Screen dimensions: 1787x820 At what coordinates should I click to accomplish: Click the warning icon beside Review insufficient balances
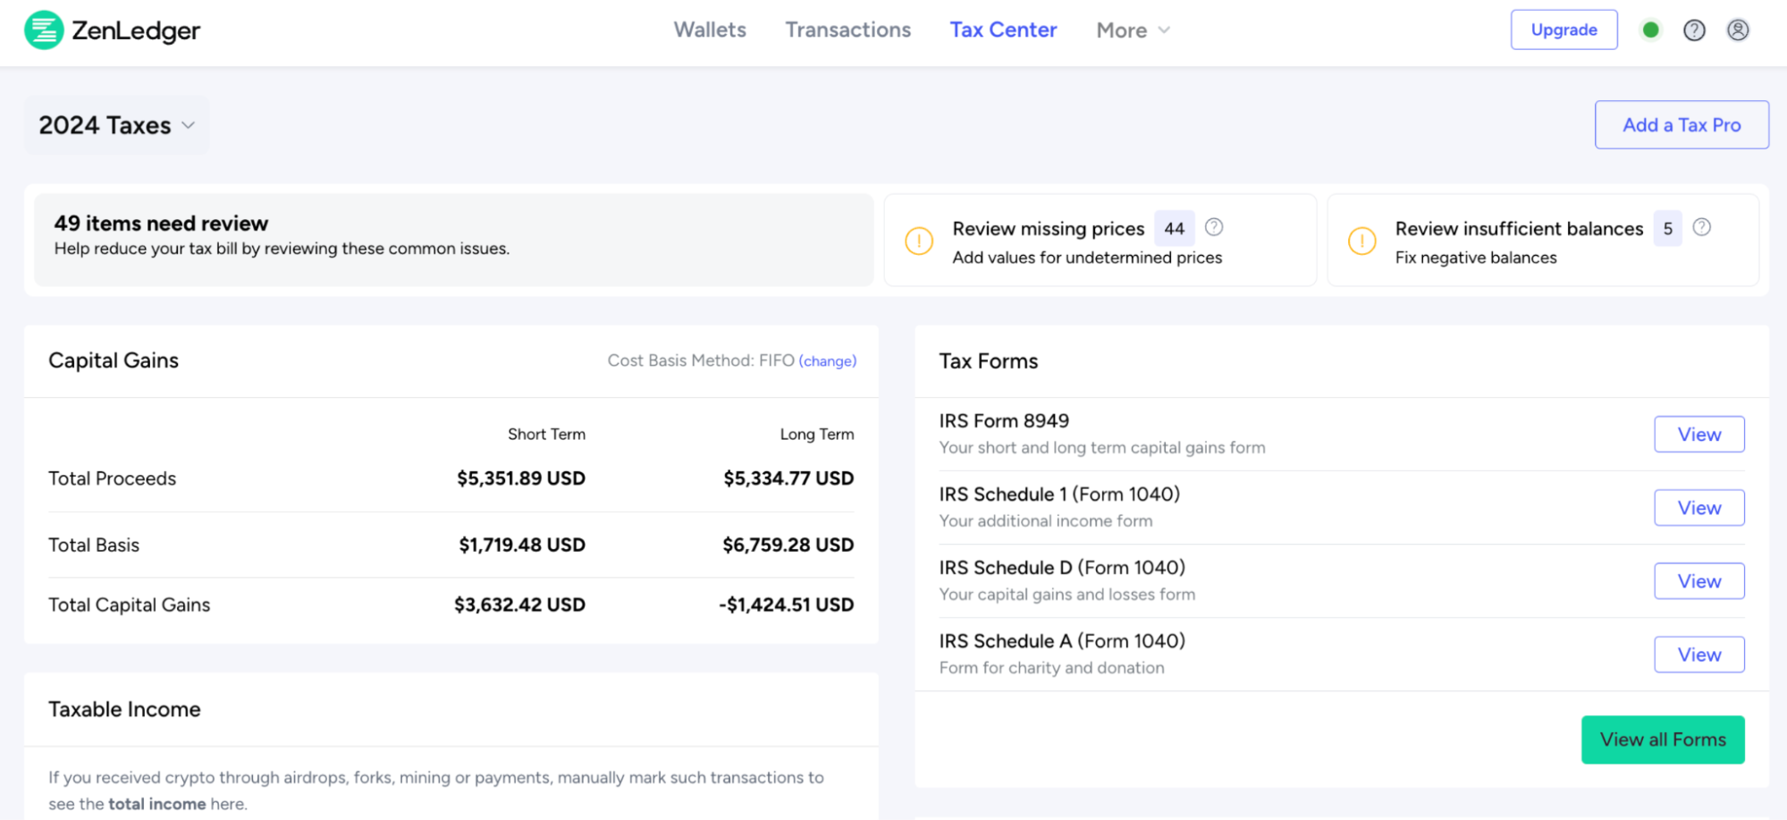coord(1361,241)
